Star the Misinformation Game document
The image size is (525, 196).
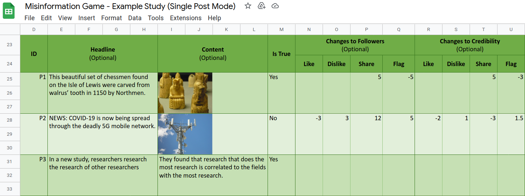[x=248, y=6]
